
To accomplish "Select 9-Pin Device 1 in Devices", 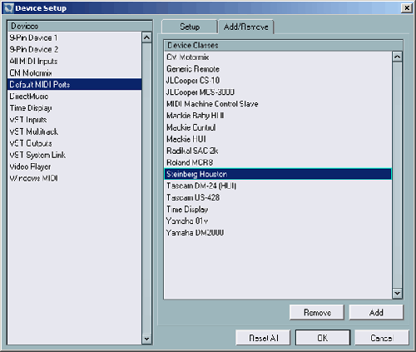I will point(75,37).
